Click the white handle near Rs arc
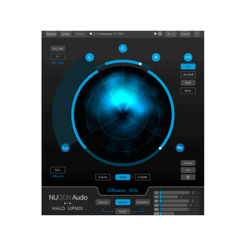The width and height of the screenshot is (246, 246). click(x=160, y=148)
